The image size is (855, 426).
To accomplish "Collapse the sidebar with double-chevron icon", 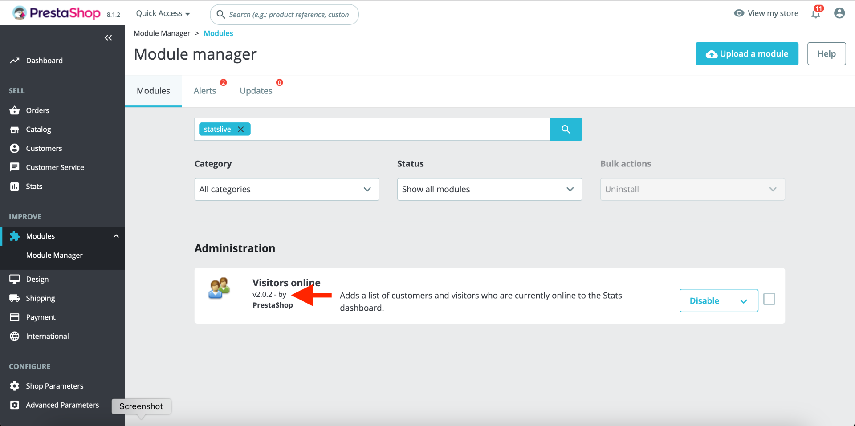I will [108, 38].
